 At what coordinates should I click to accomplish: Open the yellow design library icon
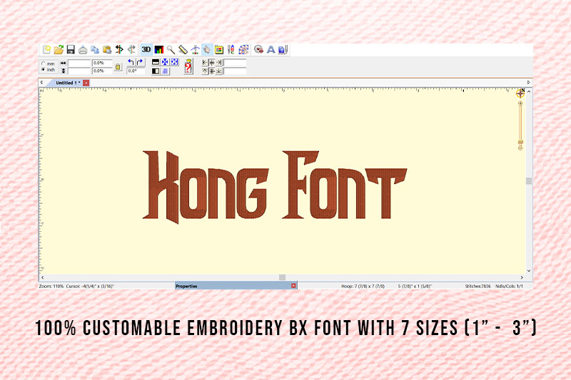tap(219, 49)
